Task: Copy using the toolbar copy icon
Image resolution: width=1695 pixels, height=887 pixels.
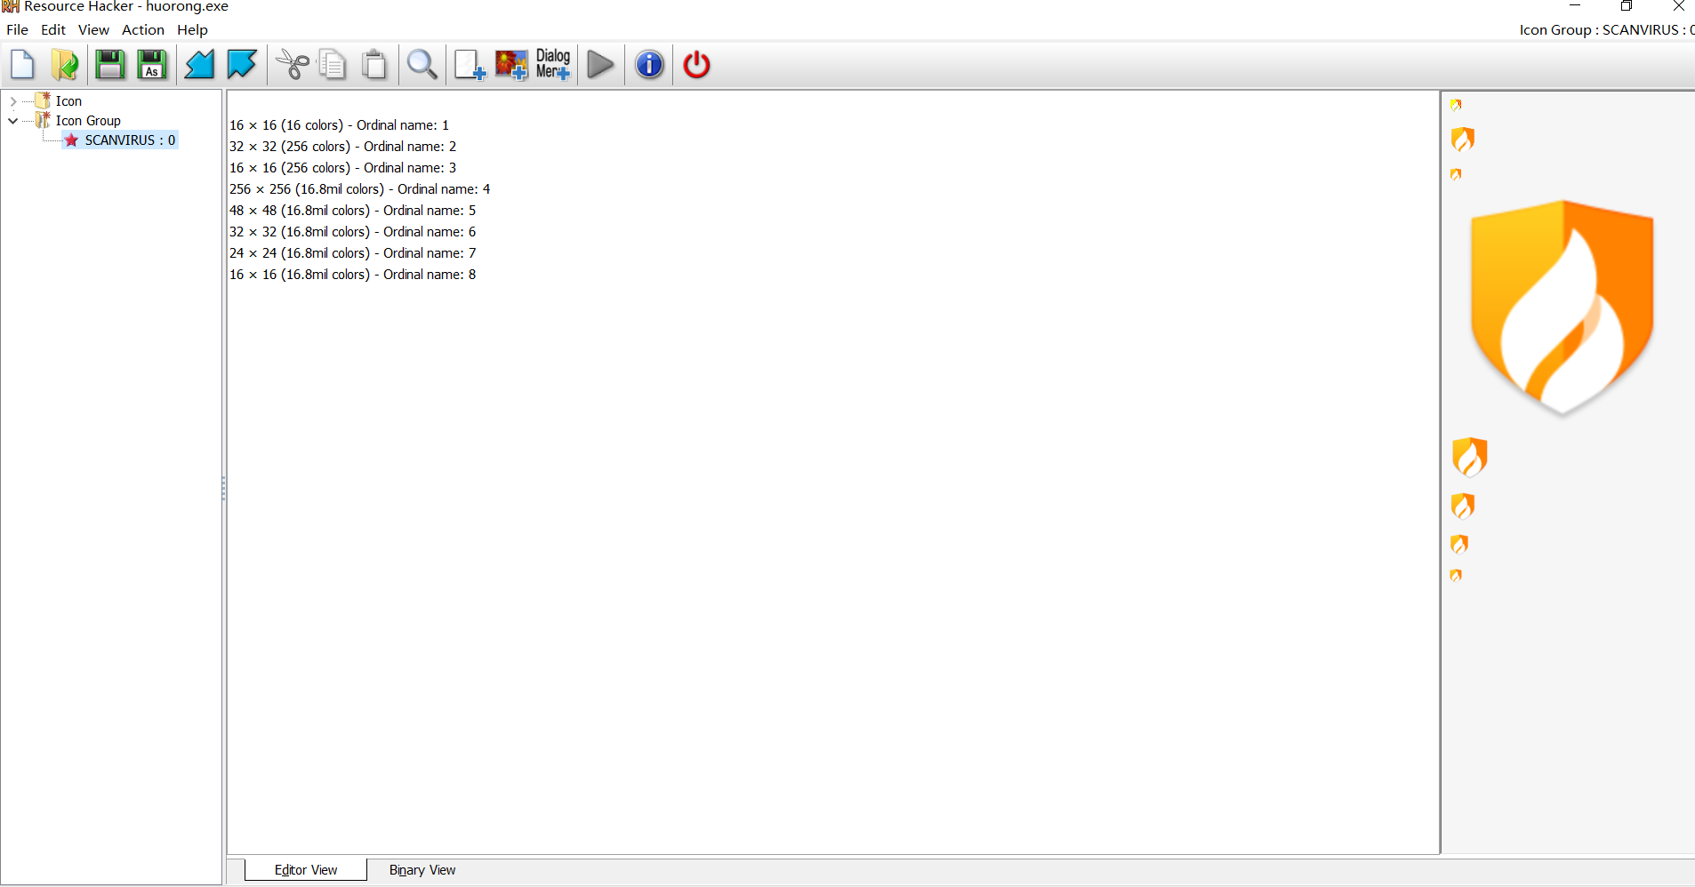Action: 333,65
